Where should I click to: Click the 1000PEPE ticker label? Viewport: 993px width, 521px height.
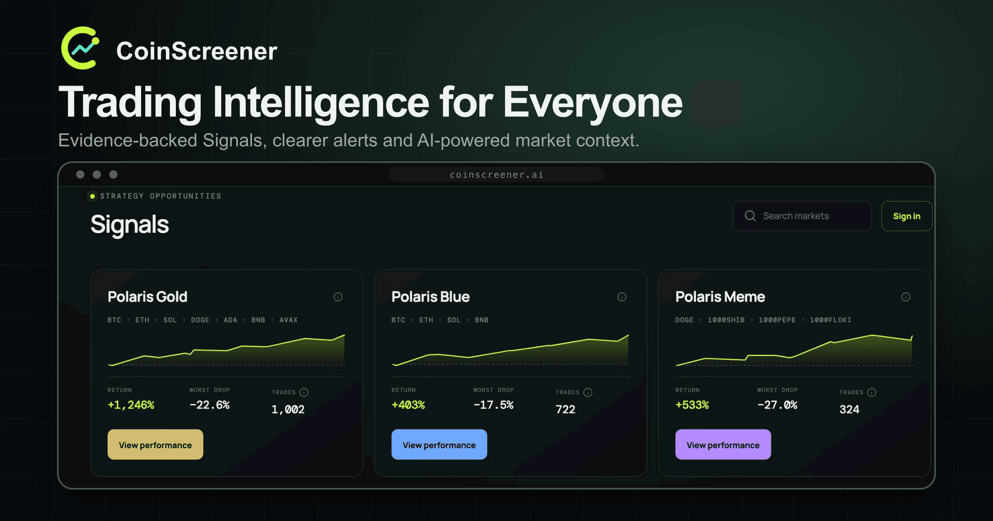pyautogui.click(x=777, y=320)
